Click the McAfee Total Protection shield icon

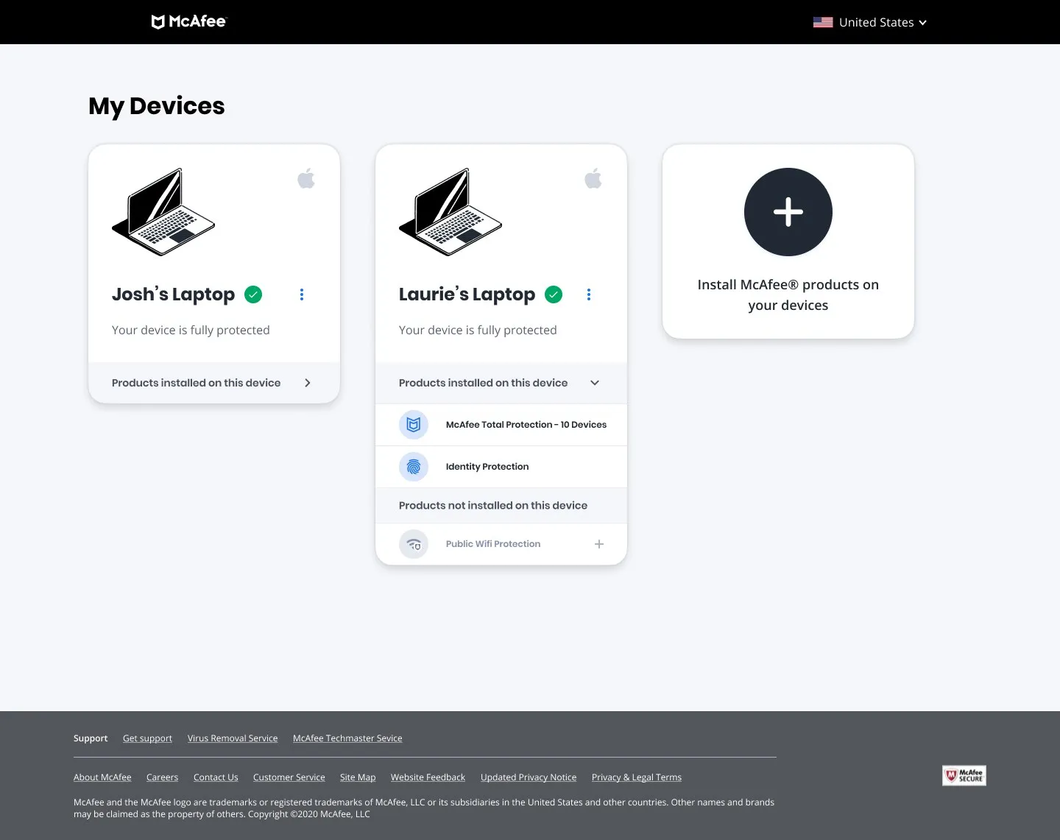point(414,425)
